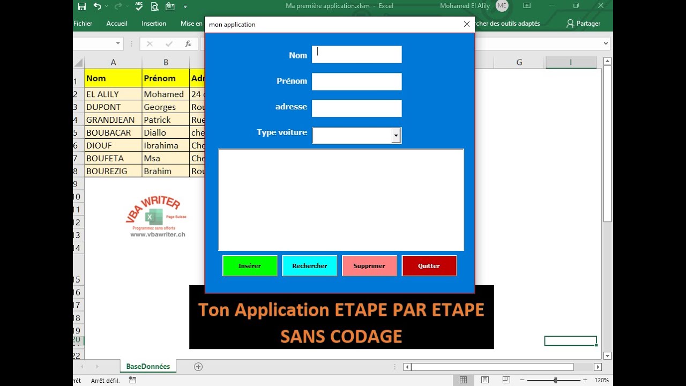Viewport: 686px width, 386px height.
Task: Select column G header
Action: pos(519,62)
